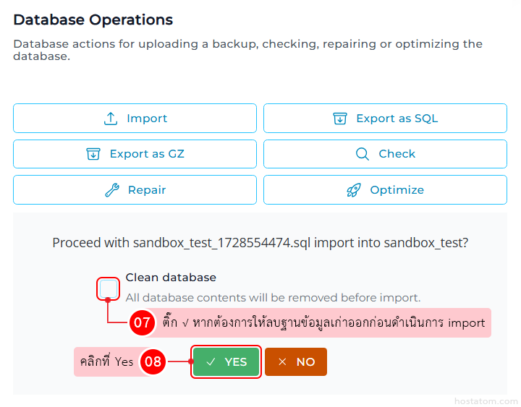Screen dimensions: 521x407
Task: Confirm import by pressing YES
Action: click(226, 362)
